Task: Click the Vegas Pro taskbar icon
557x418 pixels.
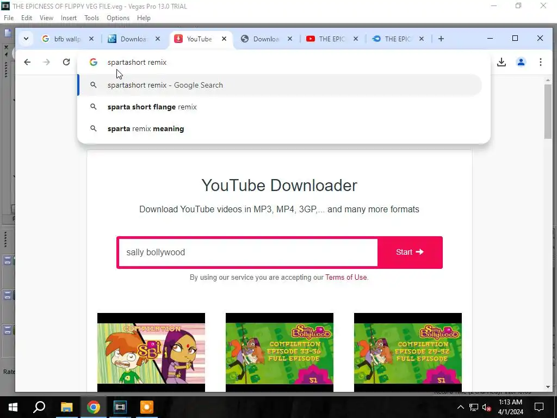Action: coord(120,407)
